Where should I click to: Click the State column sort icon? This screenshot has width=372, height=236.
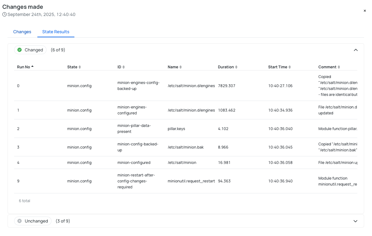pos(80,67)
